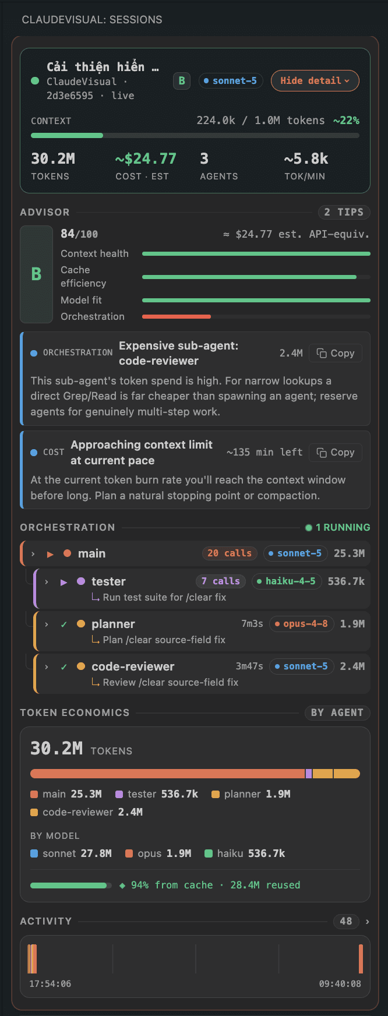Image resolution: width=388 pixels, height=1016 pixels.
Task: Click the context usage progress bar
Action: [x=195, y=136]
